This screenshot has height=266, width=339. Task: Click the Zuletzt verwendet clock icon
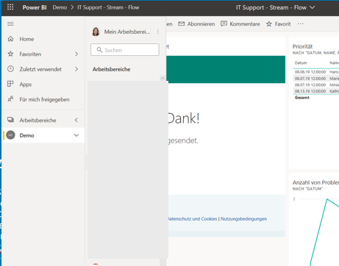pyautogui.click(x=10, y=69)
